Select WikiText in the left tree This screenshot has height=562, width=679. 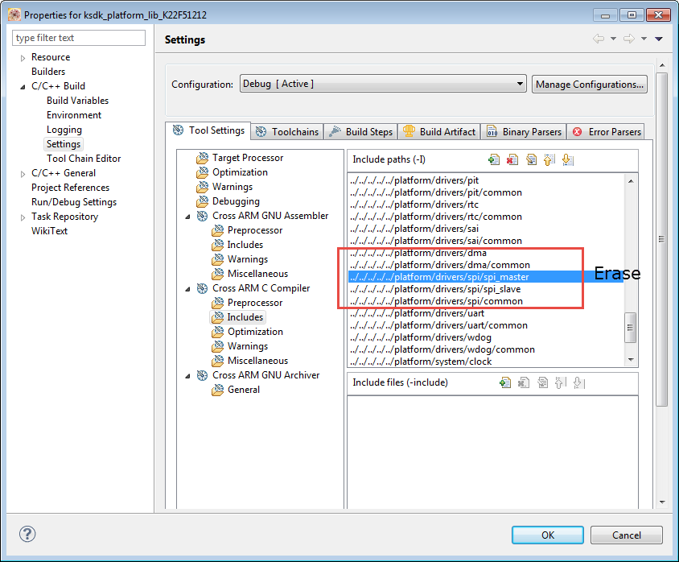tap(49, 231)
